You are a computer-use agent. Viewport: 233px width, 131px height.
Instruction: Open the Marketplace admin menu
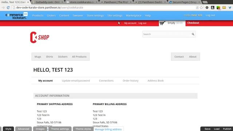point(134,15)
